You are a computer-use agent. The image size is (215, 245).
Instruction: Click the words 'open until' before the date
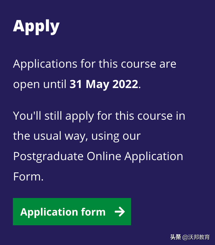(40, 84)
